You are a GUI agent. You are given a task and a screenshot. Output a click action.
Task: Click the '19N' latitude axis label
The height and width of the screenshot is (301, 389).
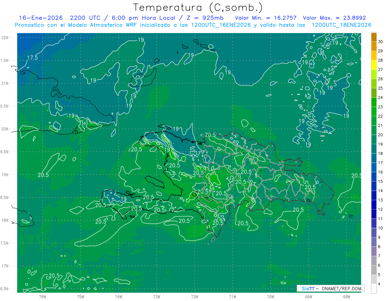click(5, 175)
